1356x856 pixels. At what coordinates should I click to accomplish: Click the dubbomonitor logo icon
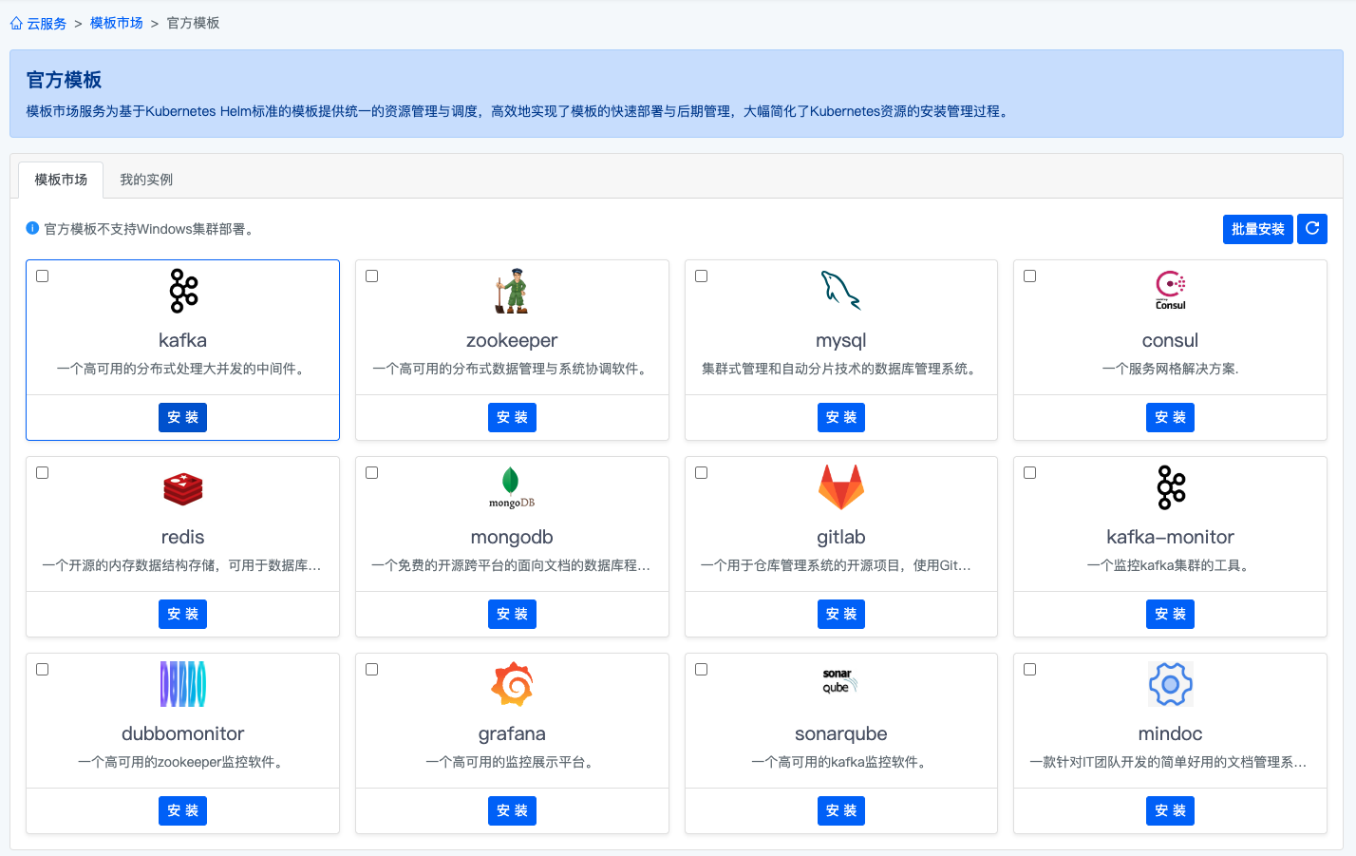click(x=183, y=684)
